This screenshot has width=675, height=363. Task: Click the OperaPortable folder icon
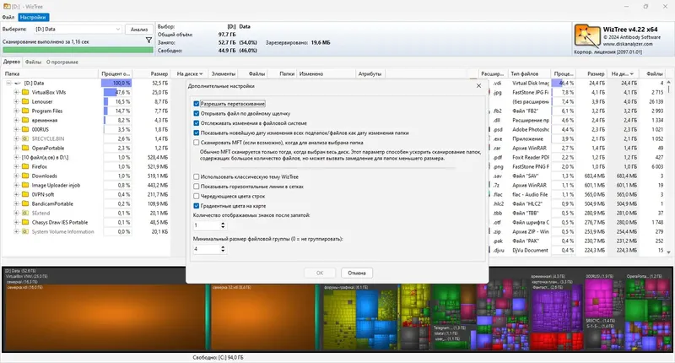tap(25, 148)
